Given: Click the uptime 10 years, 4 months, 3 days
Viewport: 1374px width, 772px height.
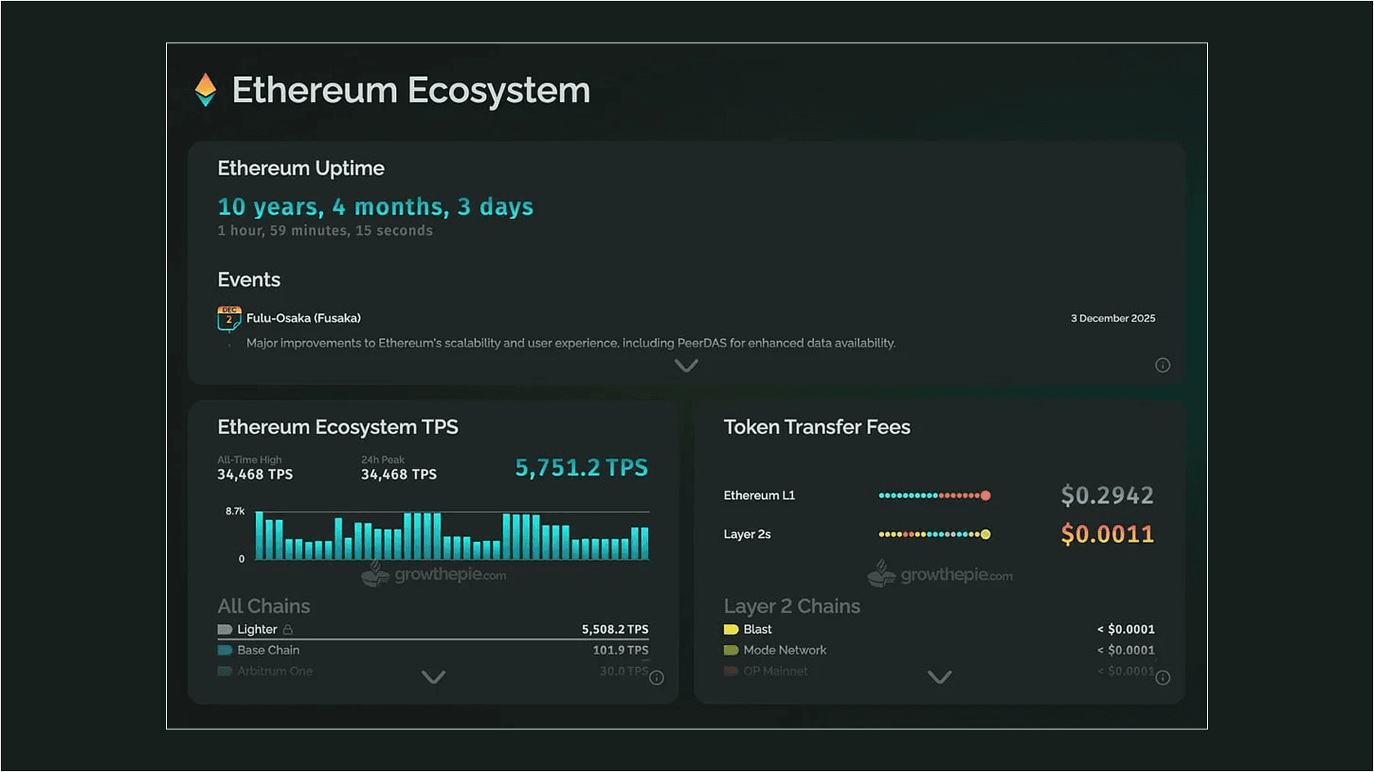Looking at the screenshot, I should pyautogui.click(x=375, y=207).
